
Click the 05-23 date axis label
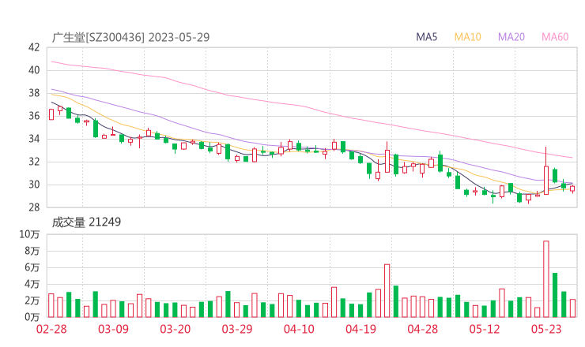(x=546, y=329)
